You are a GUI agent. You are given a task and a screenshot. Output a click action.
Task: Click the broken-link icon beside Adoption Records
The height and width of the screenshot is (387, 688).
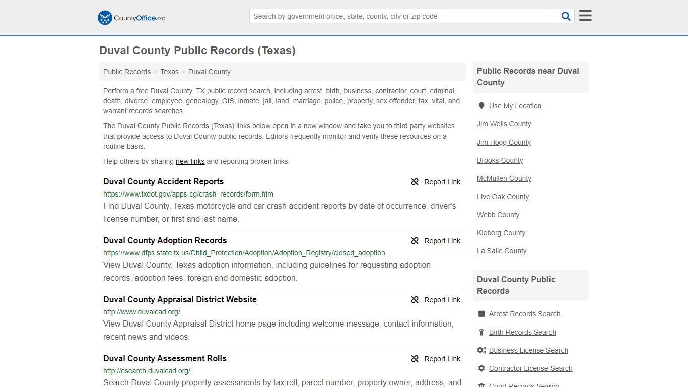click(x=415, y=241)
